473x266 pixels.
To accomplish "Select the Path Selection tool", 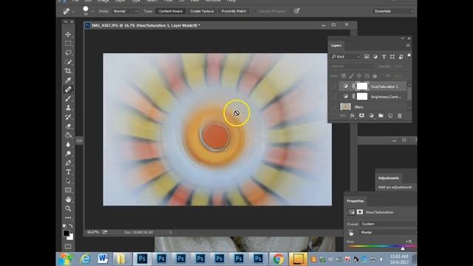I will [x=68, y=181].
